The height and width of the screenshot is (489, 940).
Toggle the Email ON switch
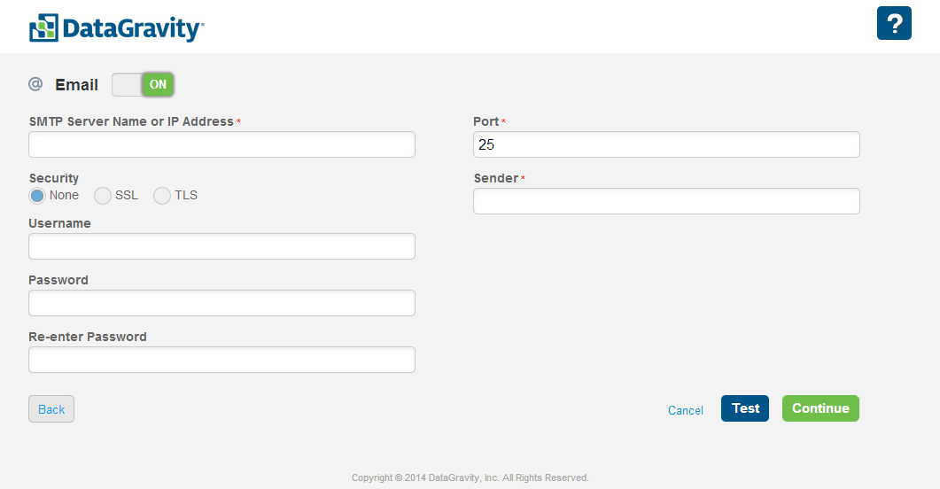tap(143, 84)
